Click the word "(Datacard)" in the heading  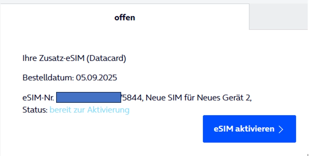109,59
